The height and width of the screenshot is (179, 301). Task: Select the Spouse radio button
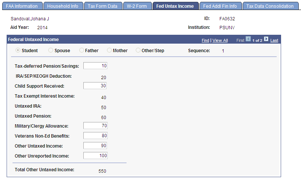pos(51,50)
